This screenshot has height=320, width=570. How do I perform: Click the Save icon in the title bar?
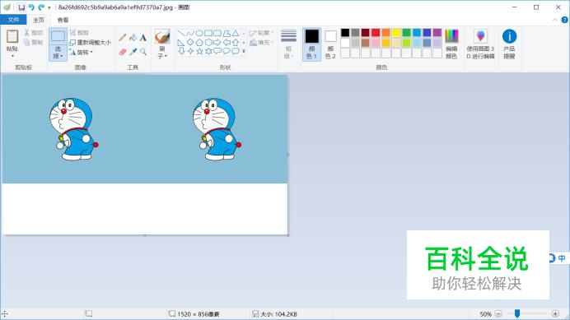(21, 7)
